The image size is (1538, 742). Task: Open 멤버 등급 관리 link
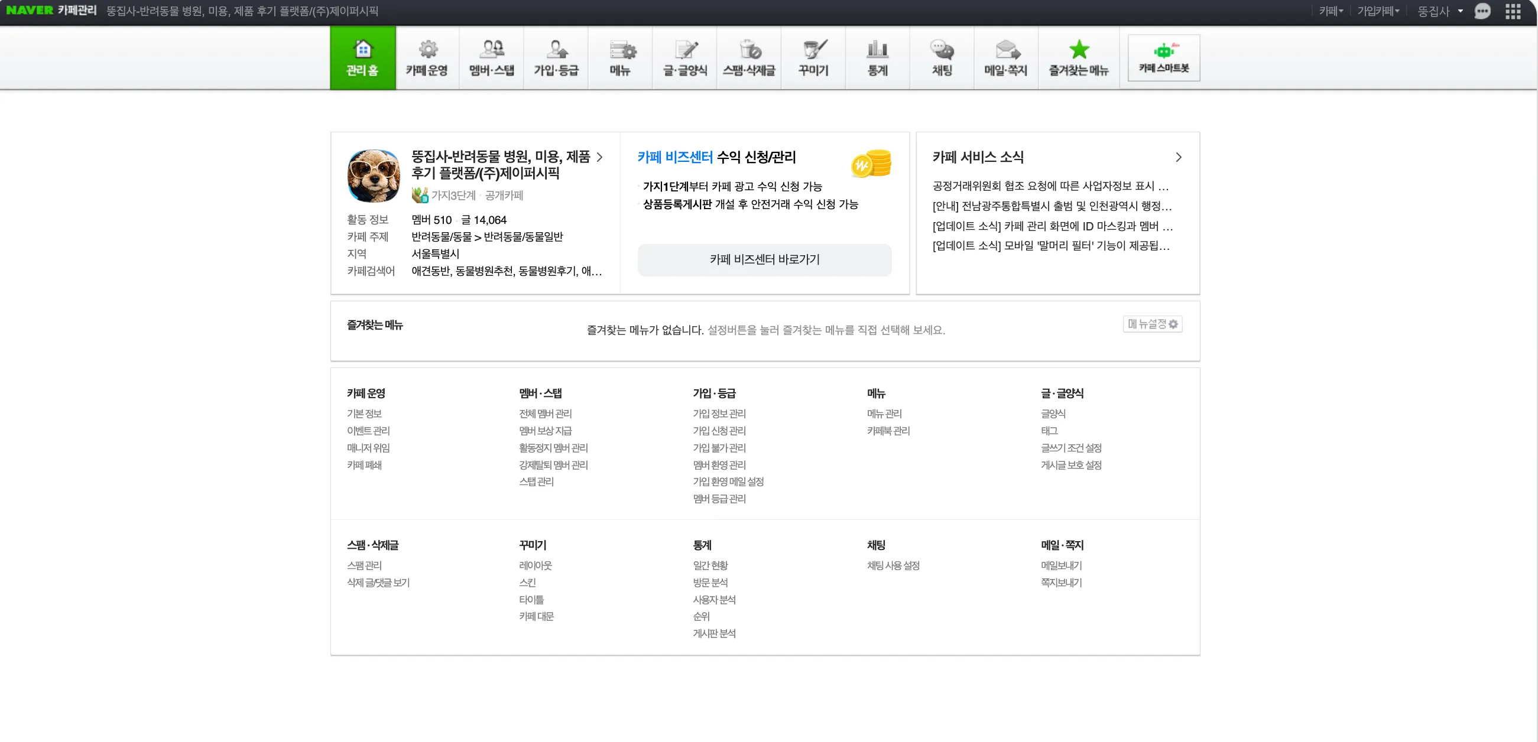(x=719, y=499)
